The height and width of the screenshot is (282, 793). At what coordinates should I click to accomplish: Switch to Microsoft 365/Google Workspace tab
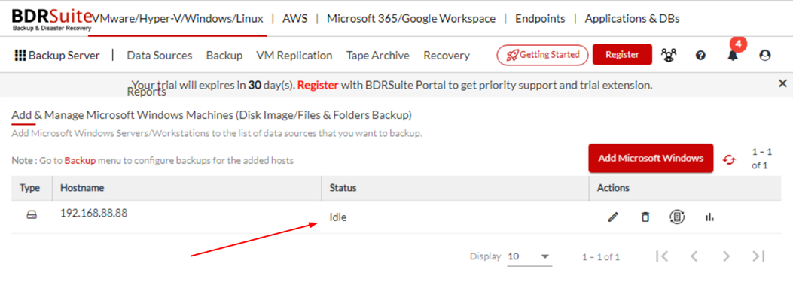tap(411, 19)
